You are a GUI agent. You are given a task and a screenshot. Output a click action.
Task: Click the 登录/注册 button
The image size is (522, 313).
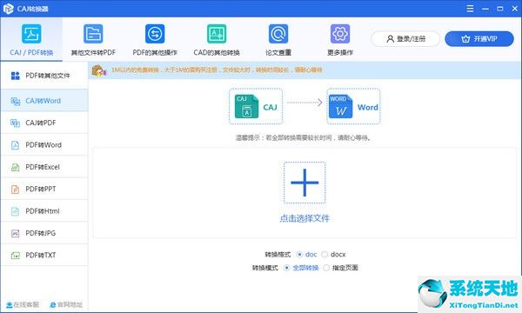click(405, 39)
